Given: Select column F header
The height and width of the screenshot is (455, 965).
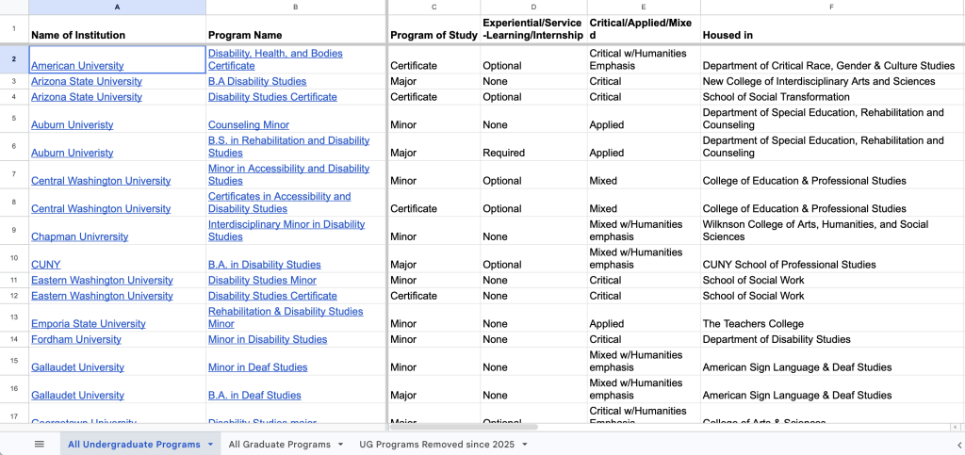Looking at the screenshot, I should click(x=832, y=7).
